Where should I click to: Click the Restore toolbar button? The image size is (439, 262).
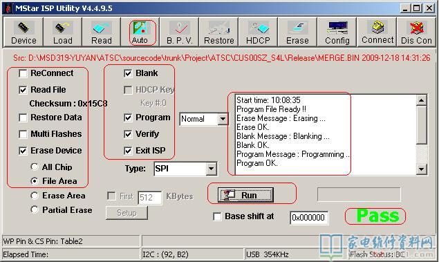click(x=218, y=32)
